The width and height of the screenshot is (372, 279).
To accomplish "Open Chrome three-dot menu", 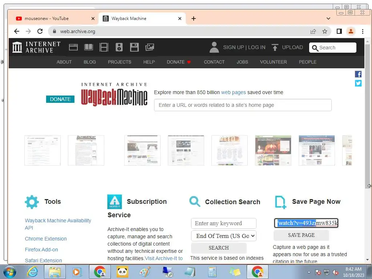I will (363, 31).
